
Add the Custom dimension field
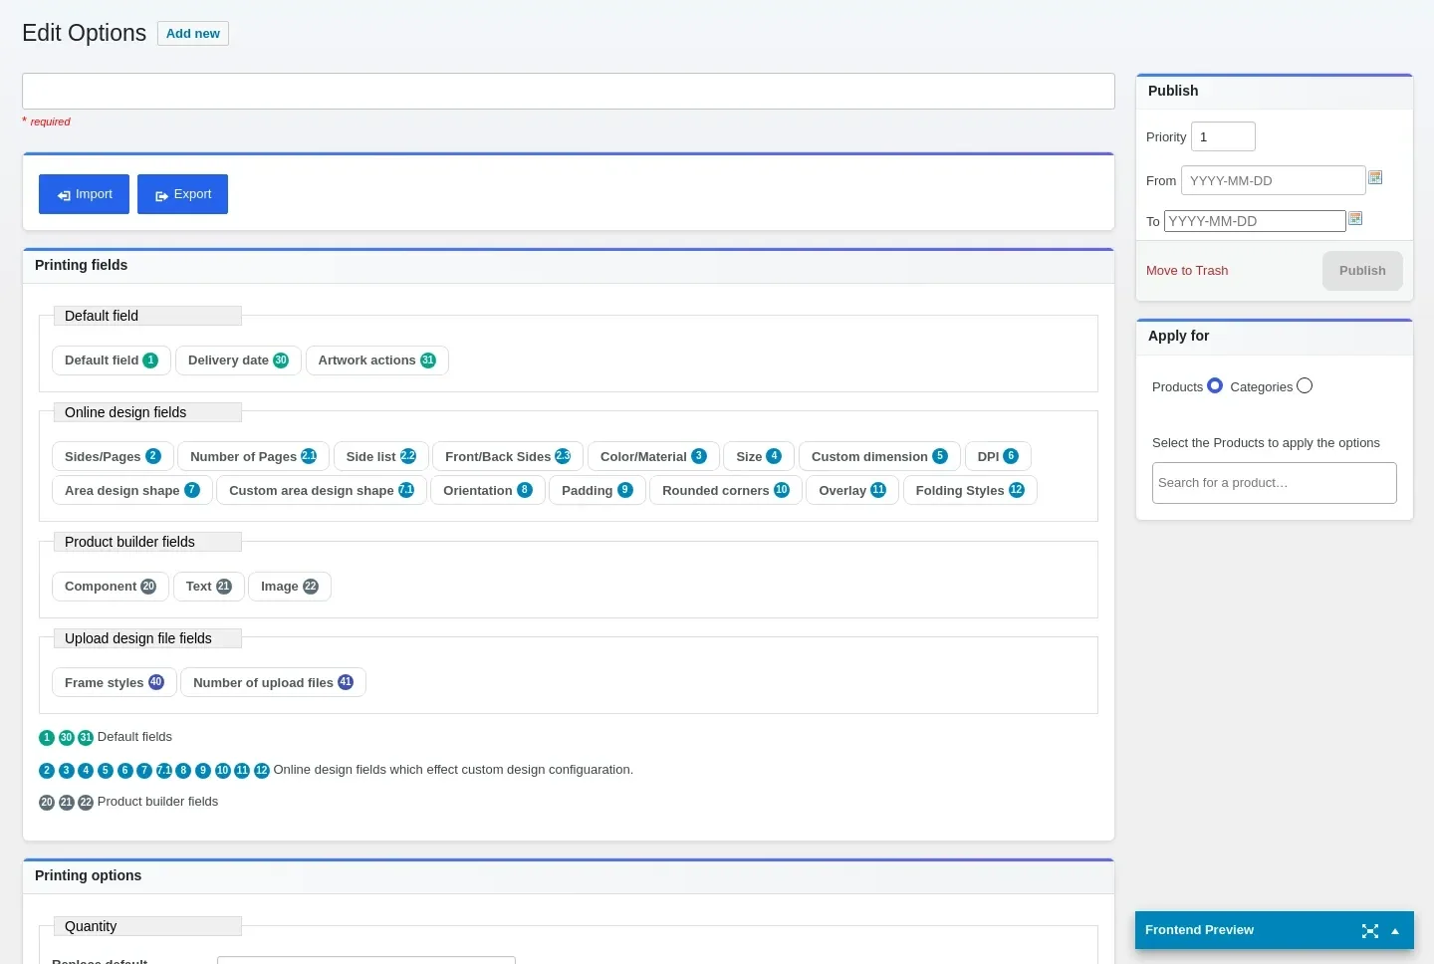click(x=879, y=457)
